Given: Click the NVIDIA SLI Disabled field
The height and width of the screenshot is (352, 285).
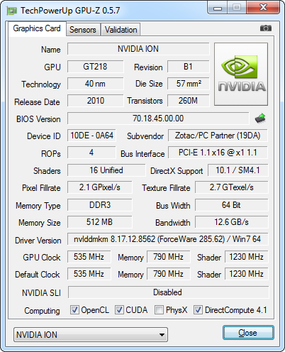Looking at the screenshot, I should click(x=168, y=292).
